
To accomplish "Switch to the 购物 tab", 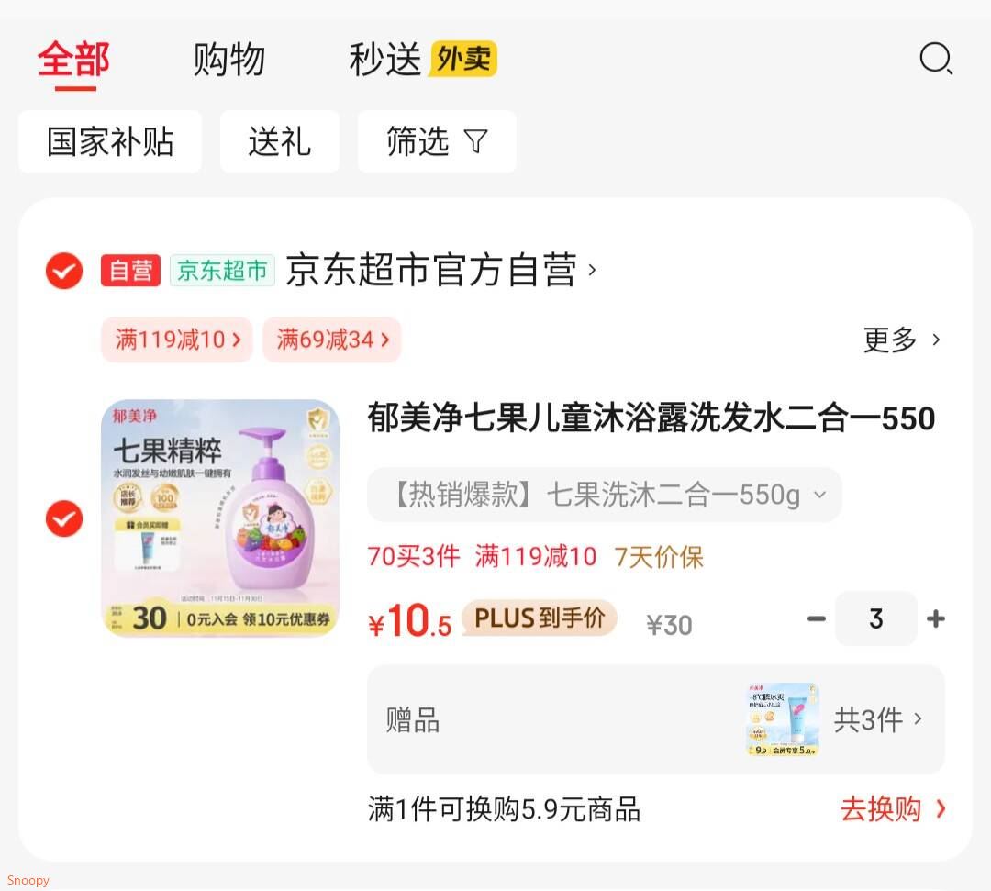I will pos(229,60).
